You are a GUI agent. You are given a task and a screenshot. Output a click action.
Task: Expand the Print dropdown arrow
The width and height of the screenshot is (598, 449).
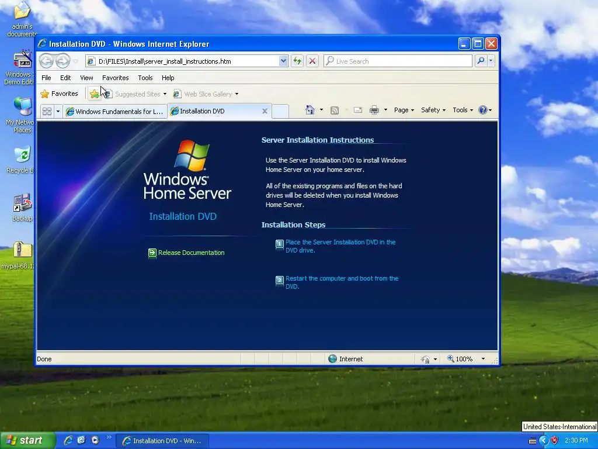pyautogui.click(x=385, y=110)
